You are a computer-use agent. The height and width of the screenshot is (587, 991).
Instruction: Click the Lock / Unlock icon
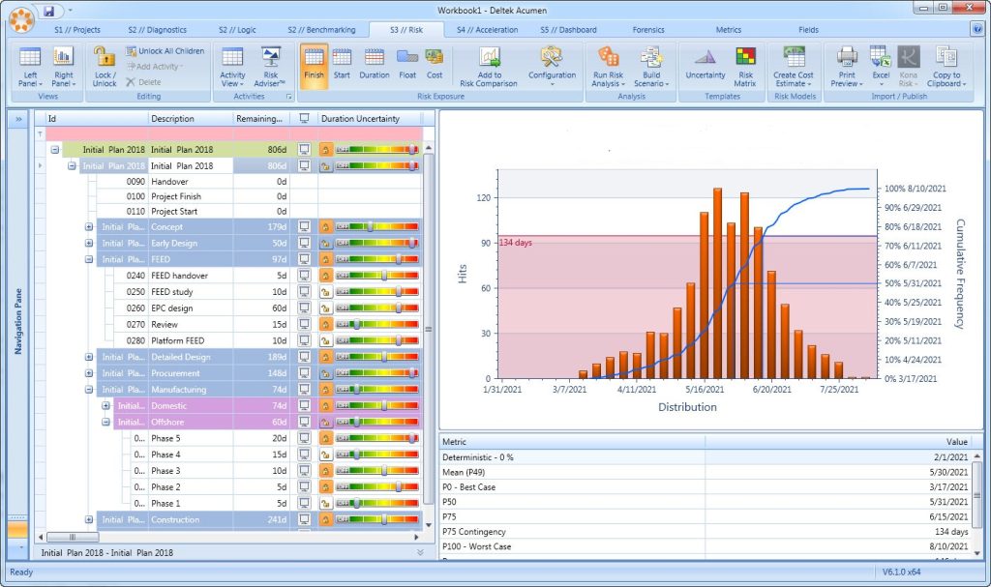coord(105,67)
